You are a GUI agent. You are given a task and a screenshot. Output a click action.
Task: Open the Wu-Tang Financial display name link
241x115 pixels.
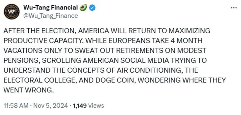pyautogui.click(x=50, y=8)
